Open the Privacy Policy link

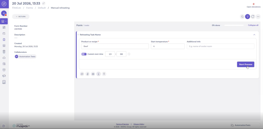tap(139, 124)
